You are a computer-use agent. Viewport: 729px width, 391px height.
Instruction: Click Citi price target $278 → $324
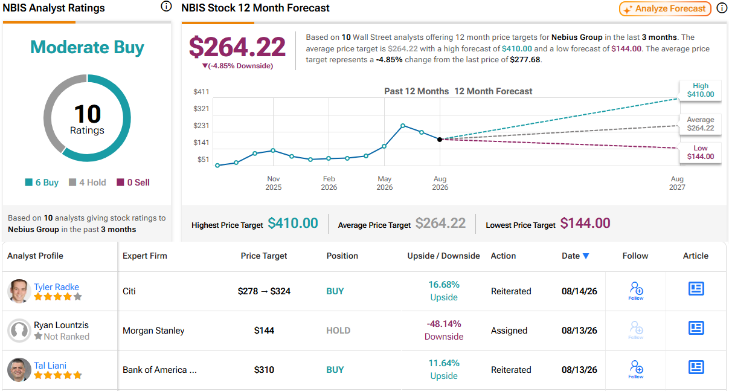[x=264, y=291]
